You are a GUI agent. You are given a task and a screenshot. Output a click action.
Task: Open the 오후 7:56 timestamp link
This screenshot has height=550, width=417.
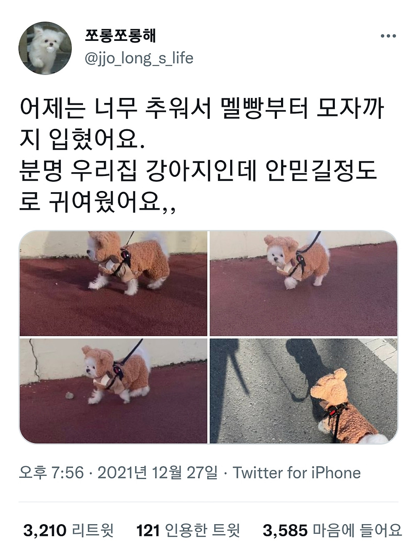click(52, 473)
